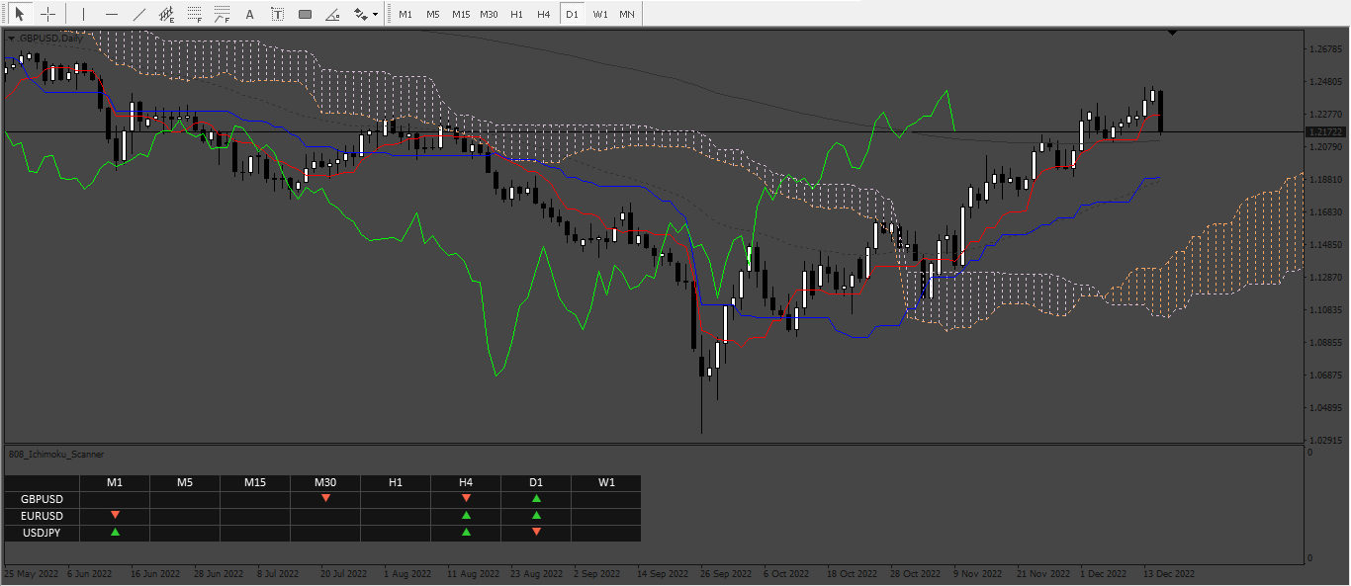Select the horizontal line drawing tool
The image size is (1351, 586).
click(111, 14)
